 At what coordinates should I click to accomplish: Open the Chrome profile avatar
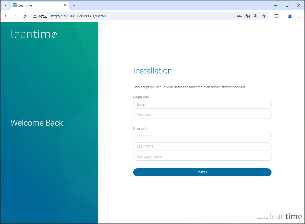point(290,16)
